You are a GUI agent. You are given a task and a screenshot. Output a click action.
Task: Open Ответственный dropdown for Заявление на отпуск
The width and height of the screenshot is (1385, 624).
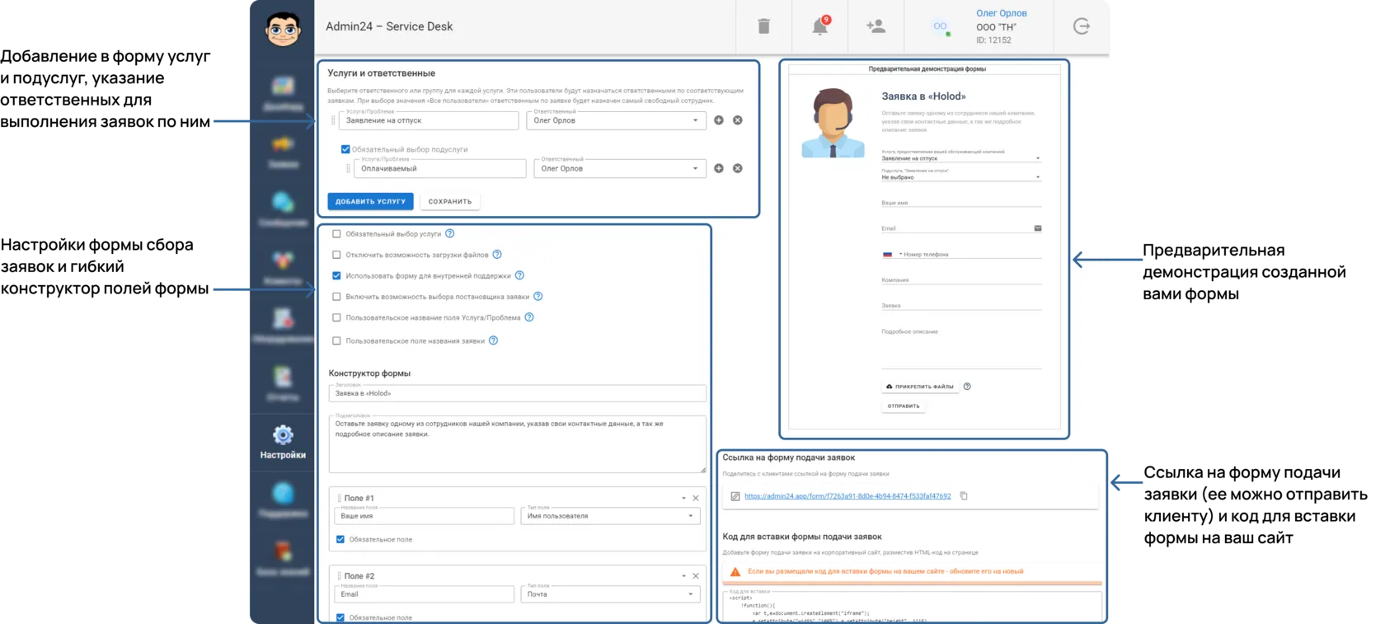tap(616, 120)
